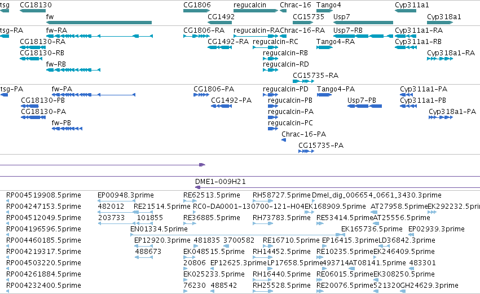Image resolution: width=480 pixels, height=294 pixels.
Task: Click the Cyp318a1-PA protein feature
Action: pos(441,117)
